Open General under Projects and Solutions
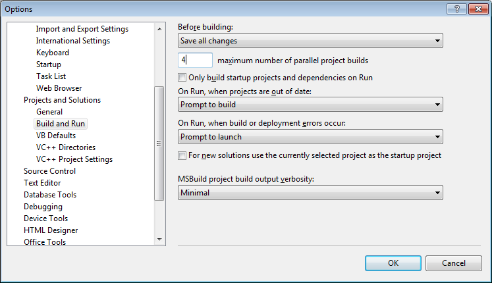 49,112
